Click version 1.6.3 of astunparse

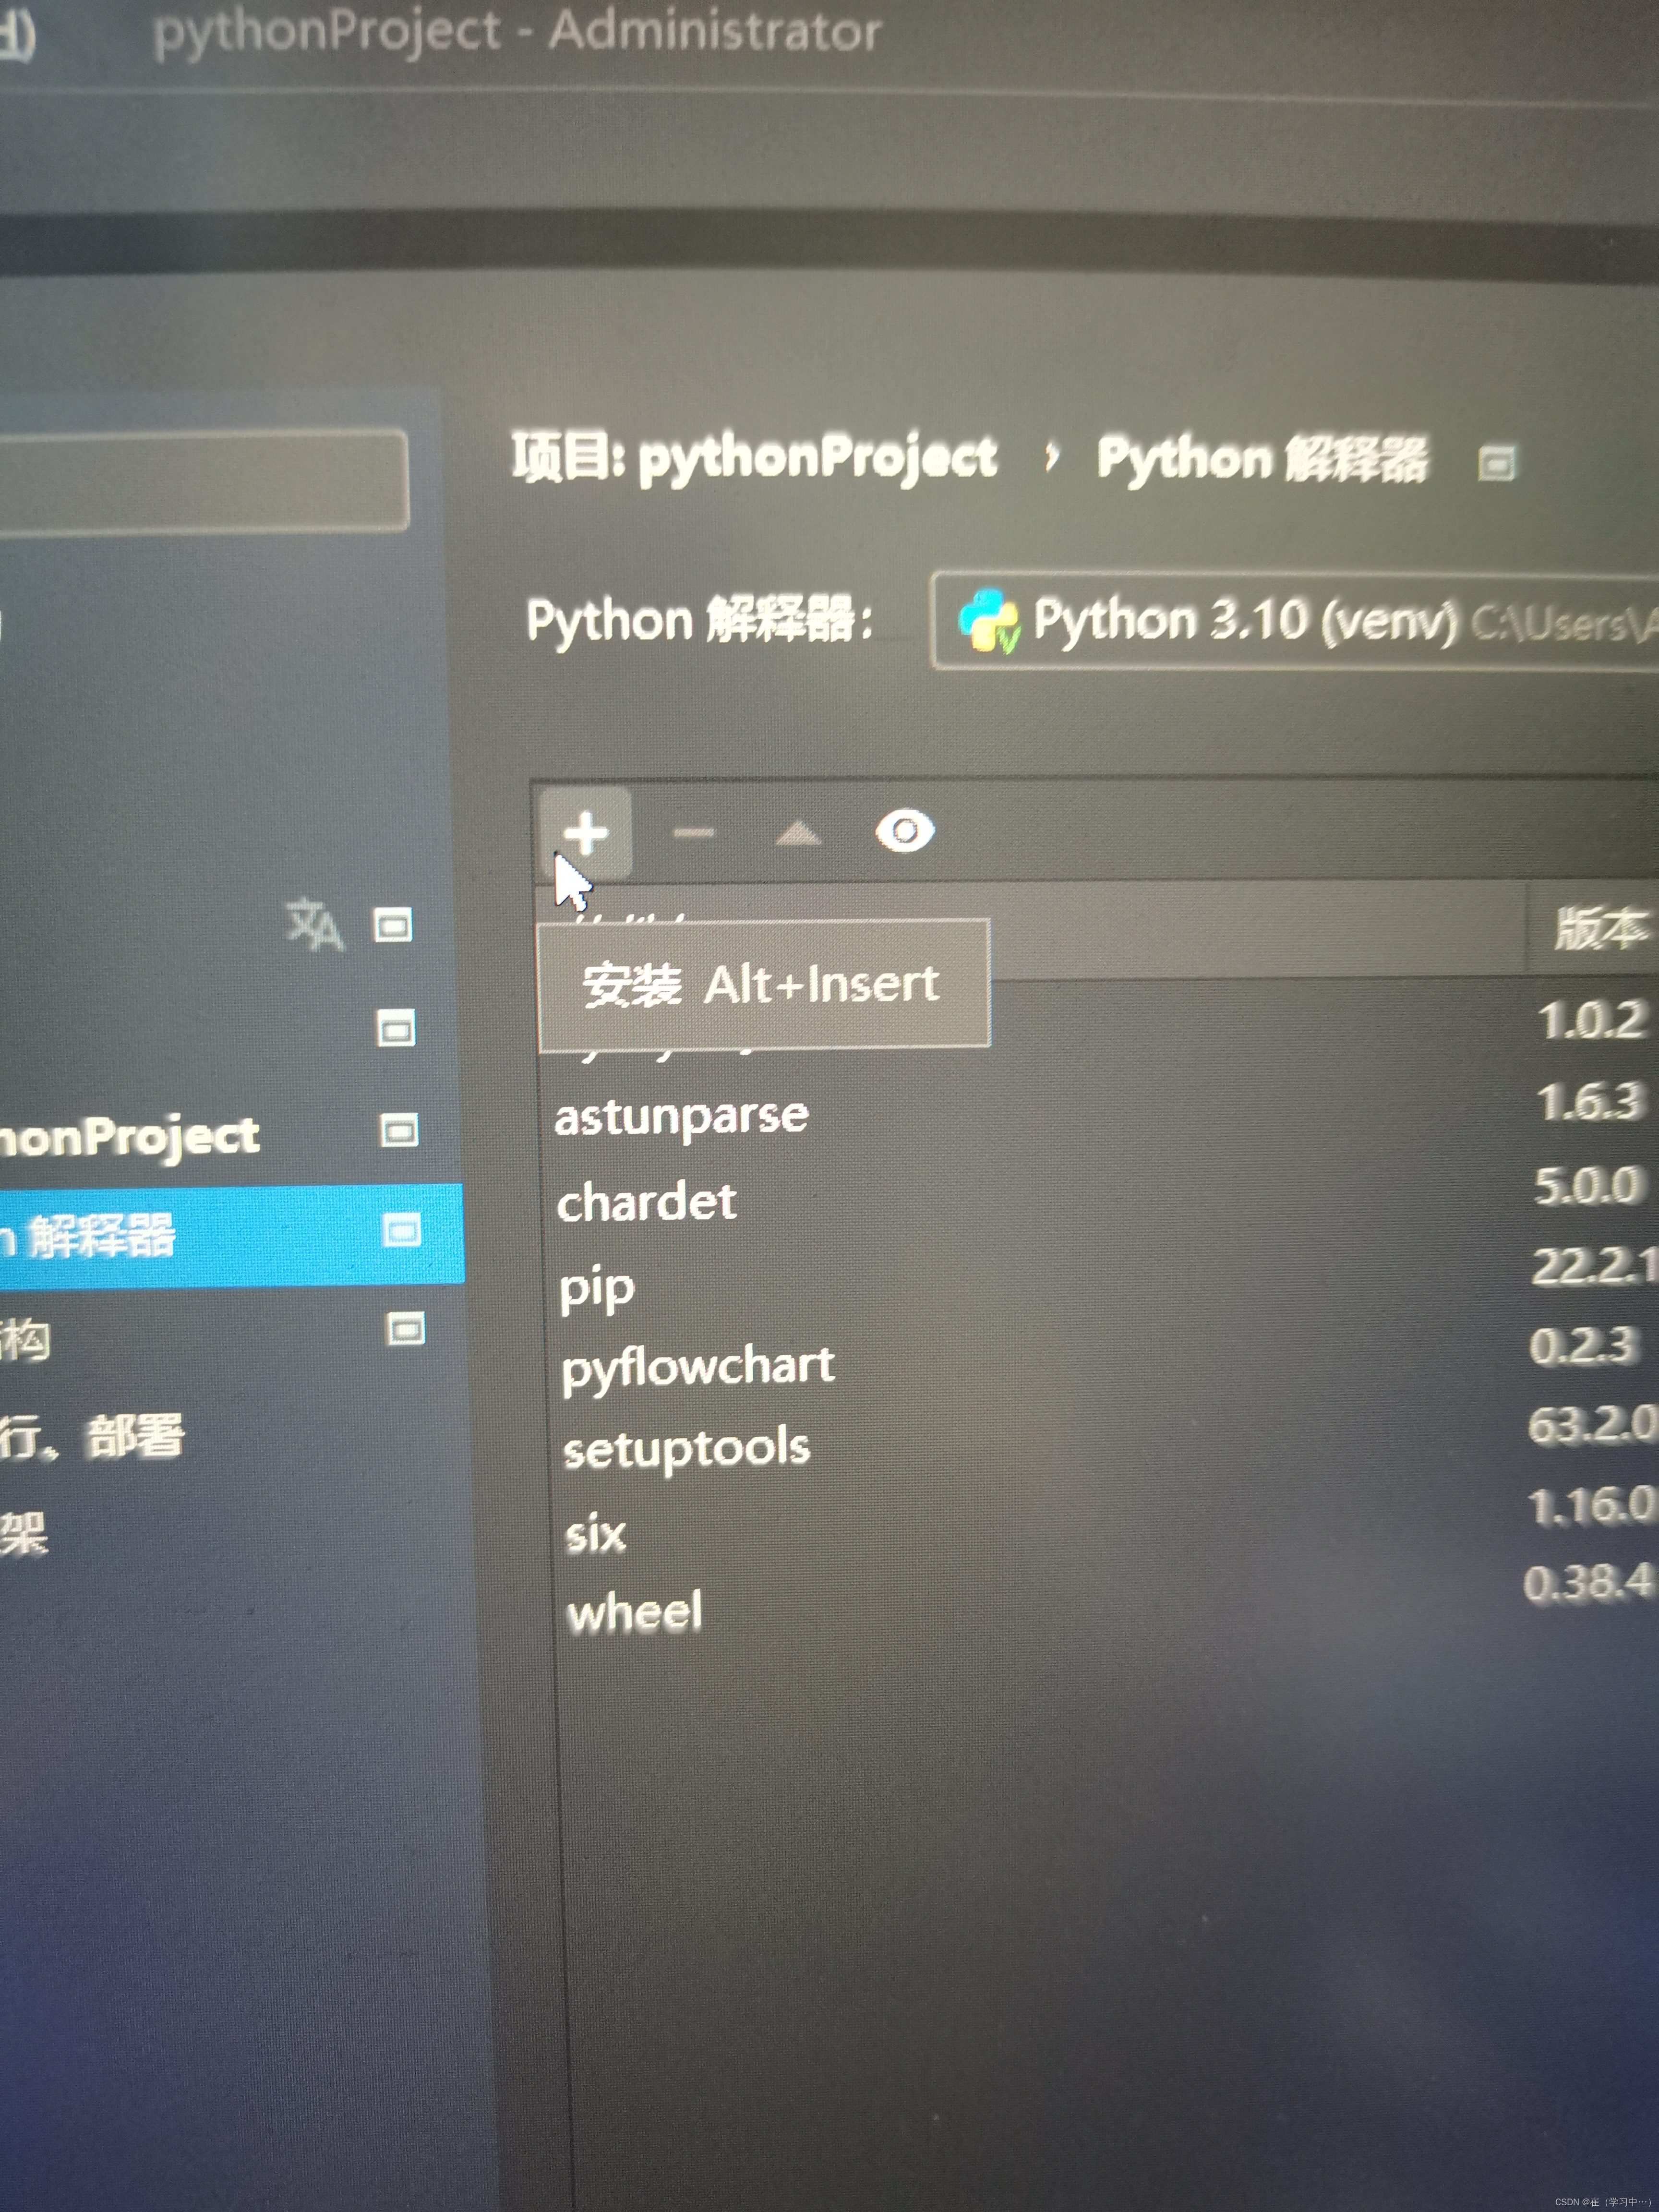tap(1591, 1103)
